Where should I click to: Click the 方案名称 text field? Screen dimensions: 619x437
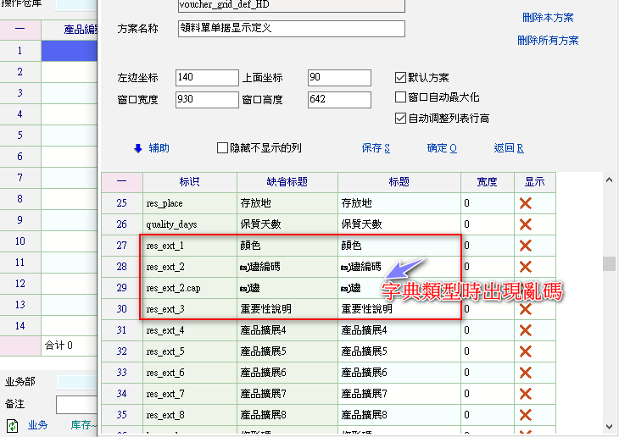tap(291, 29)
